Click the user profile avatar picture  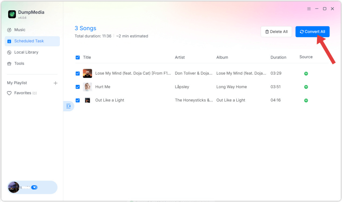[13, 187]
